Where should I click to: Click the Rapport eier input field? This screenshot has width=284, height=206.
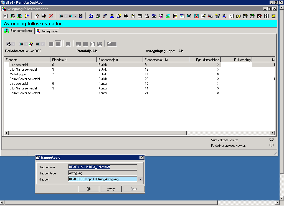(x=103, y=167)
